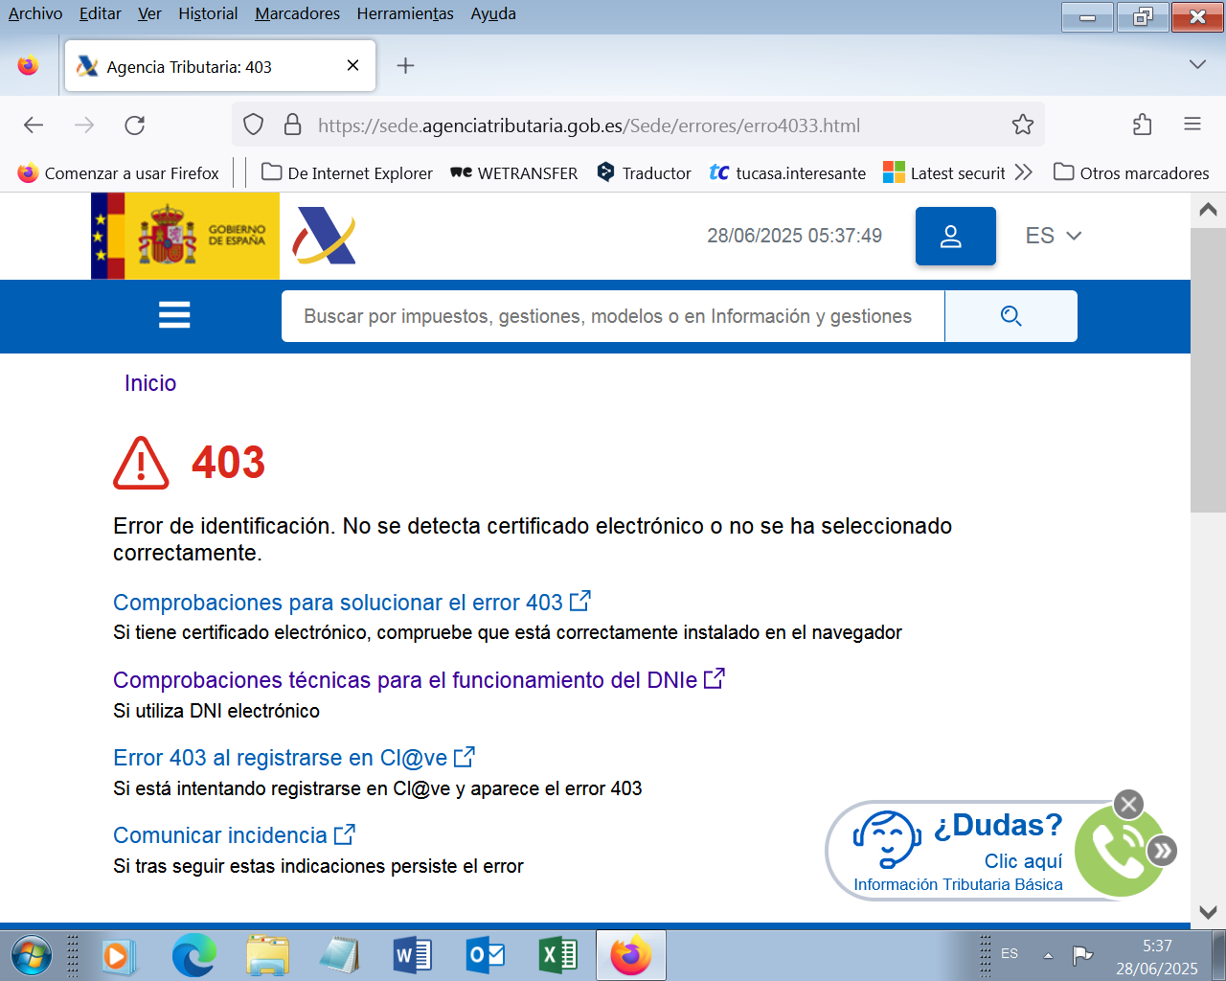Open the Otros marcadores folder
1226x981 pixels.
click(x=1131, y=173)
